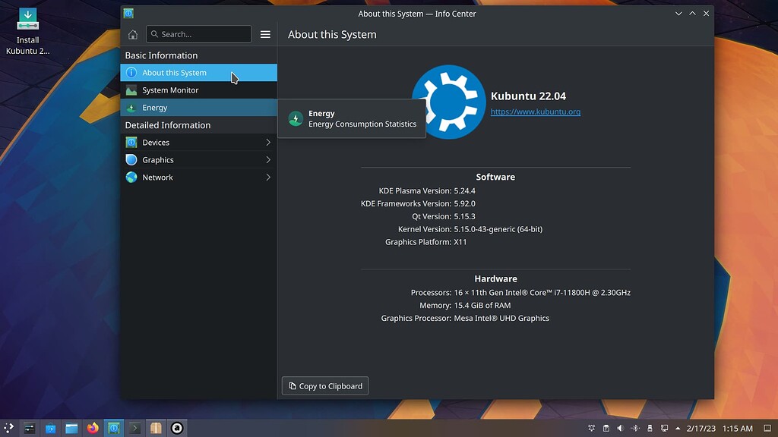The height and width of the screenshot is (437, 778).
Task: Expand the Devices category
Action: 267,142
